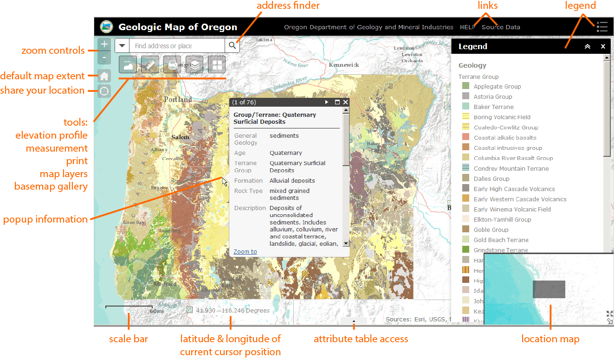Viewport: 614px width, 358px height.
Task: Open the basemap gallery grid icon
Action: 217,64
